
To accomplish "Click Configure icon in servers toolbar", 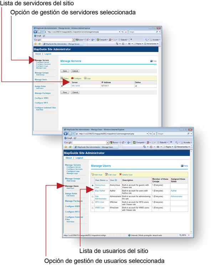I will pyautogui.click(x=72, y=78).
